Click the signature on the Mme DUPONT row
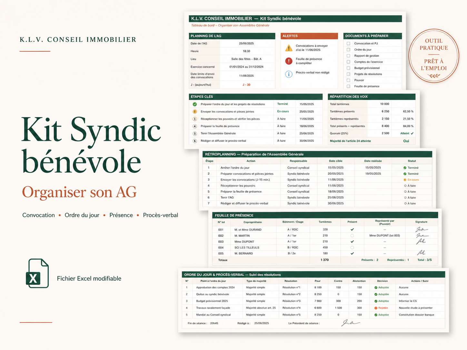The width and height of the screenshot is (467, 350). (x=421, y=241)
